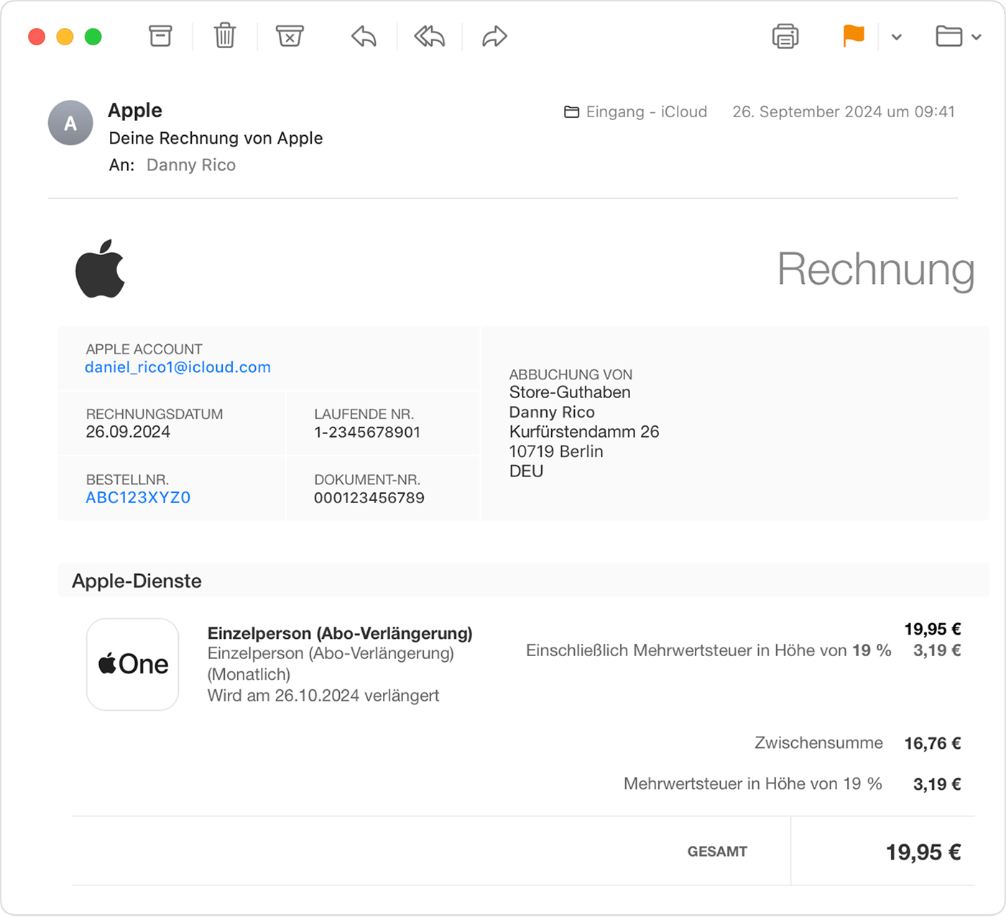Select recipient Danny Rico

click(190, 165)
